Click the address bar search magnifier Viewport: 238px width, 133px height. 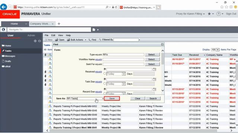coord(107,7)
